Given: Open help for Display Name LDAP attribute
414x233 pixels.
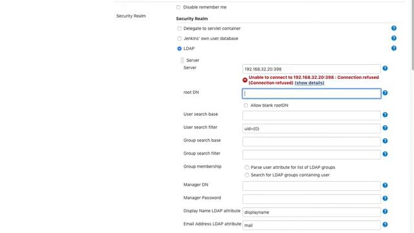Looking at the screenshot, I should point(385,212).
